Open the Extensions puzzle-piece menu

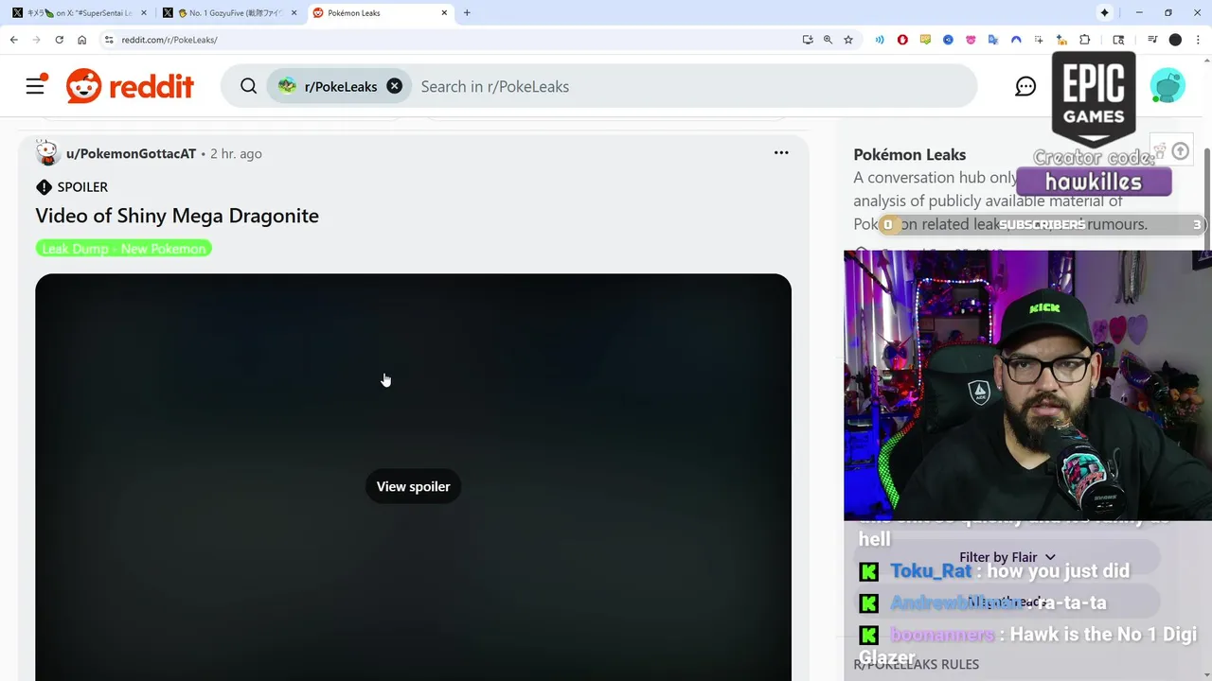click(1085, 40)
